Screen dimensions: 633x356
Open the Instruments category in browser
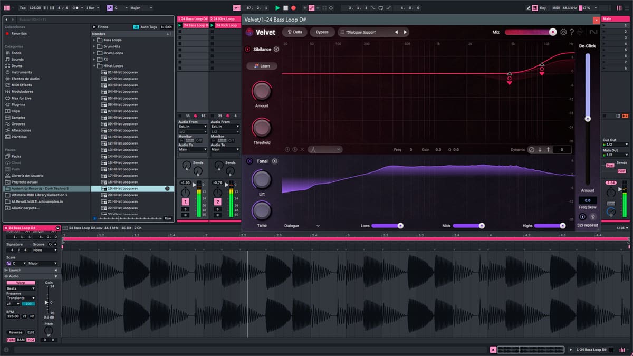pos(22,72)
